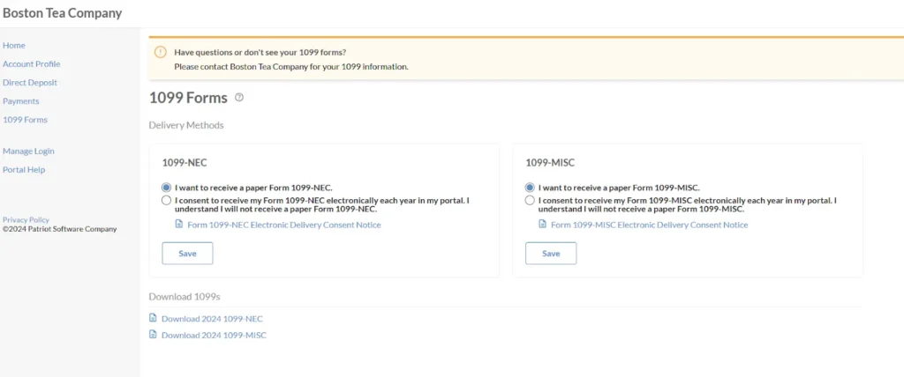Screen dimensions: 904x377
Task: Download 2024 1099-NEC form
Action: [x=212, y=319]
